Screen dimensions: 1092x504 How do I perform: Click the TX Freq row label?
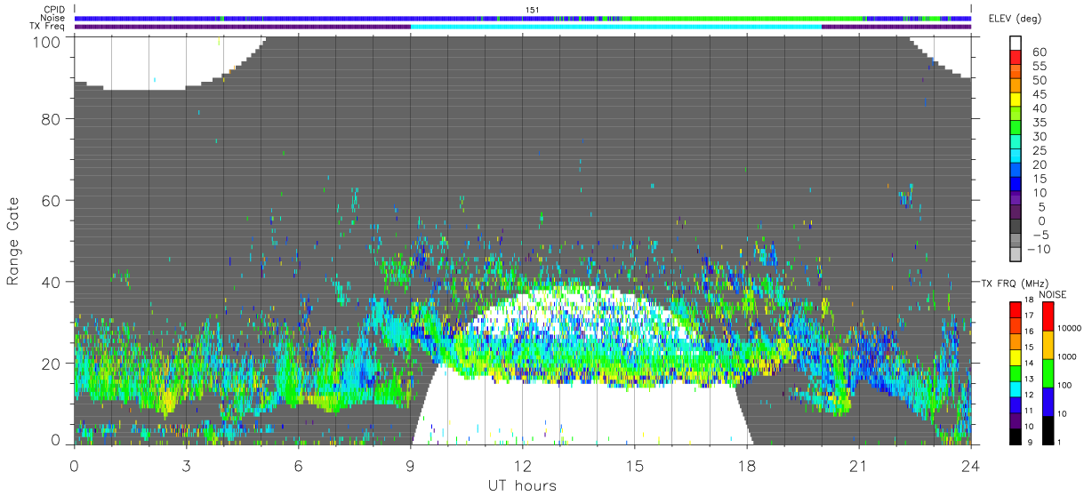[46, 26]
